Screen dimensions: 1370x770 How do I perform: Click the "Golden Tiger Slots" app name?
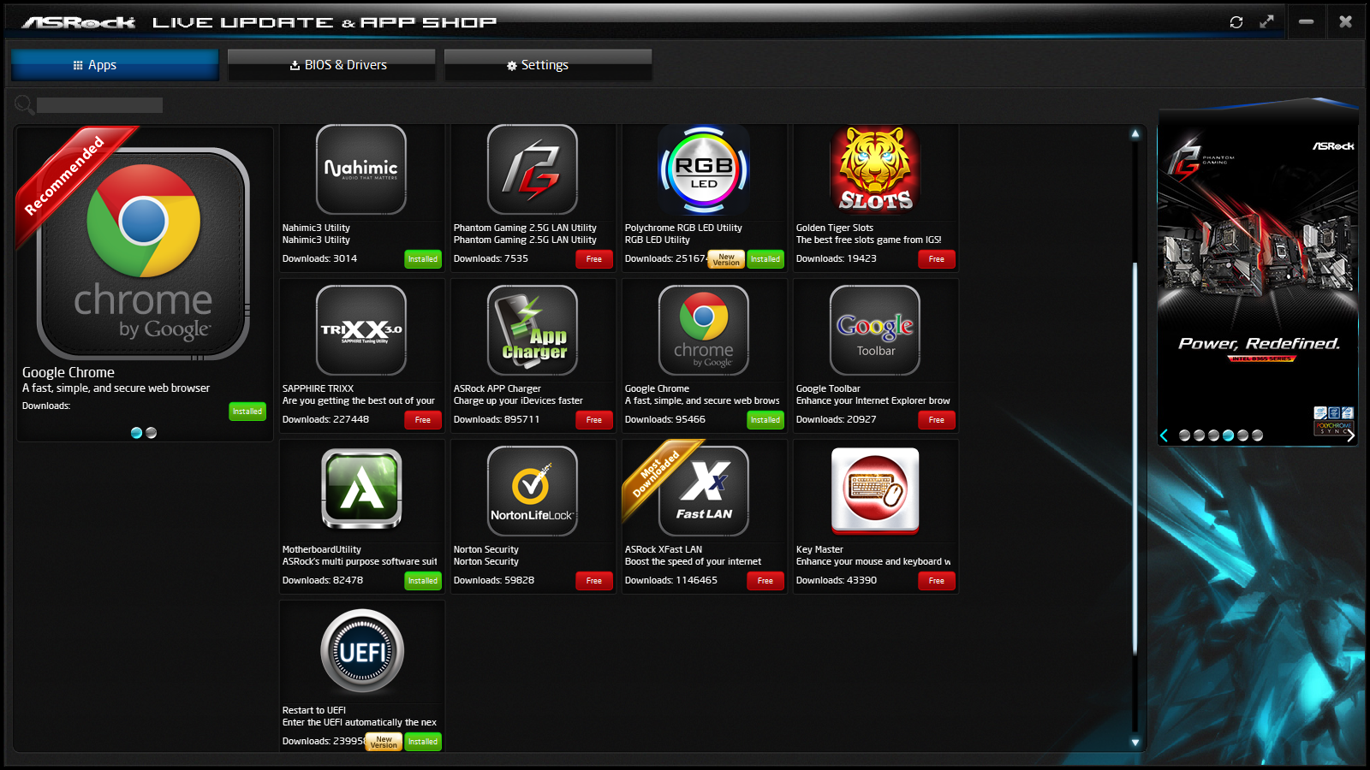coord(835,228)
